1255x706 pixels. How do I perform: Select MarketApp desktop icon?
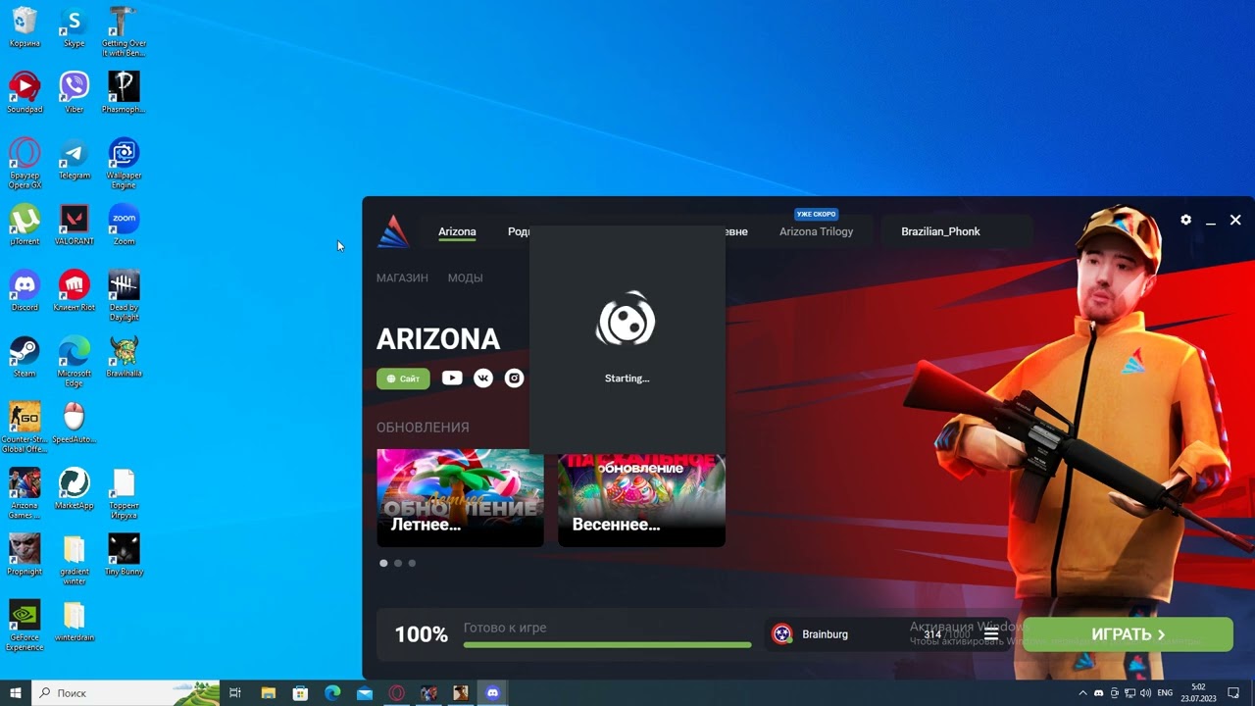pyautogui.click(x=74, y=488)
